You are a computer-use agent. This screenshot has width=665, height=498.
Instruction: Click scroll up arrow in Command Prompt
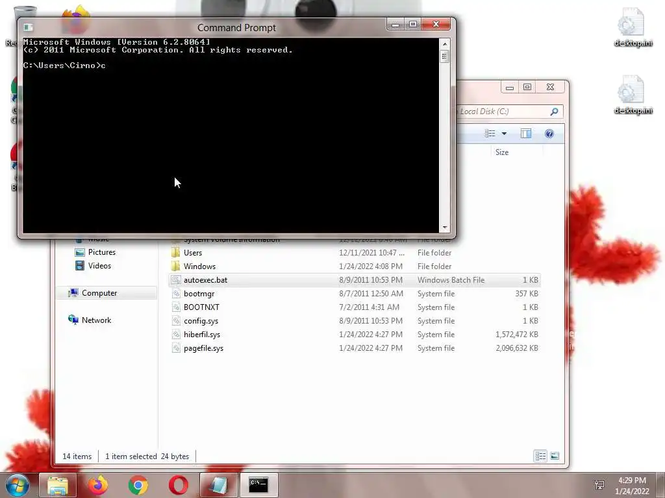point(444,43)
